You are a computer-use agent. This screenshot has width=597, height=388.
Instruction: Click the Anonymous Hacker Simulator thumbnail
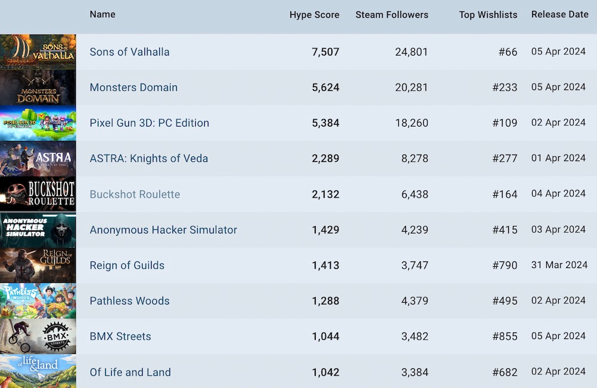38,230
